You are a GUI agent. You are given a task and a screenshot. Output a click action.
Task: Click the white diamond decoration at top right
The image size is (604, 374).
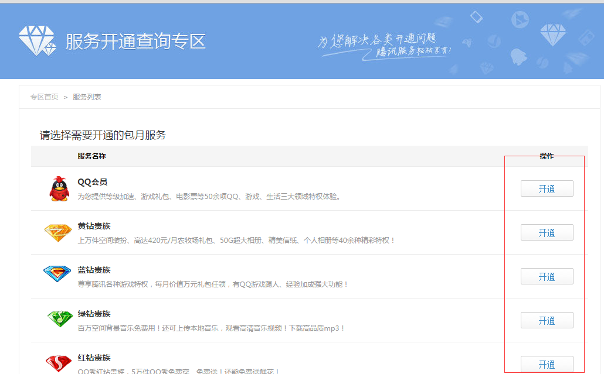[554, 33]
